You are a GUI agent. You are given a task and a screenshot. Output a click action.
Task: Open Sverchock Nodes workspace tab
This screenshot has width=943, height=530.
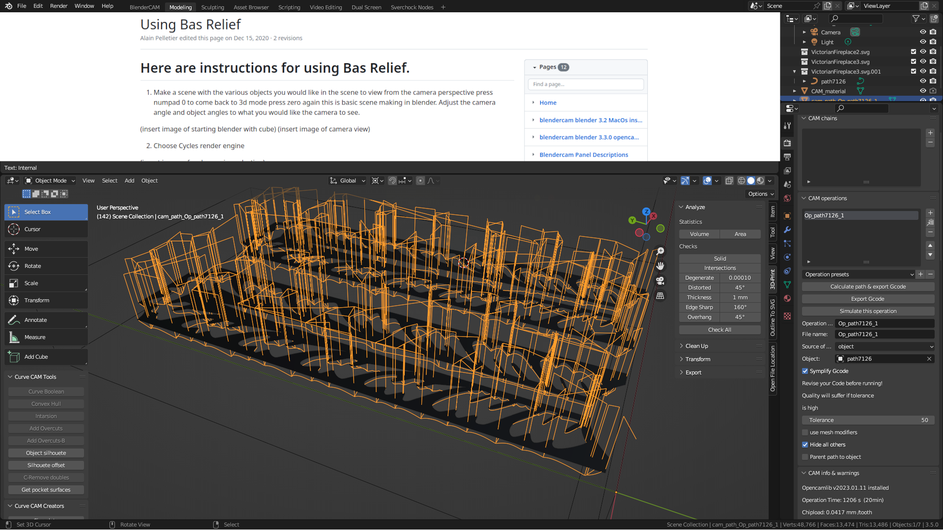click(412, 7)
